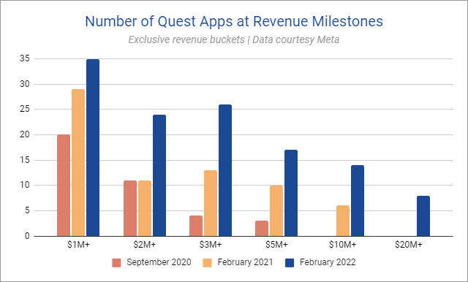Select the 'September 2020' legend label
The width and height of the screenshot is (468, 282).
pos(159,262)
